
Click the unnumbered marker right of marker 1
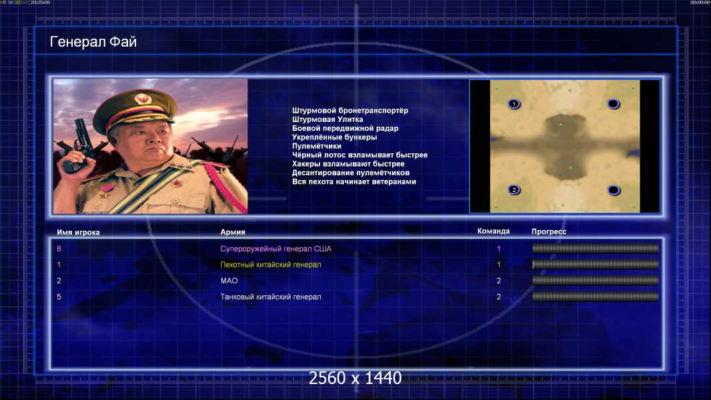coord(613,104)
